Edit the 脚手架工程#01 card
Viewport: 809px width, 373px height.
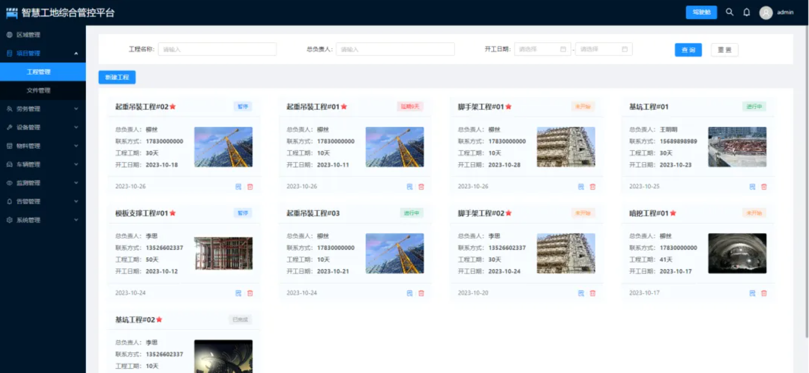[581, 187]
